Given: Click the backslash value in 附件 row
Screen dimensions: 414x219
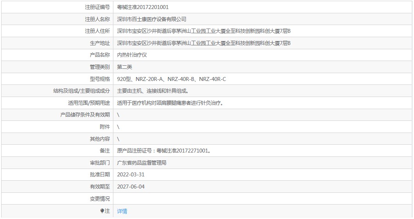Looking at the screenshot, I should tap(118, 127).
